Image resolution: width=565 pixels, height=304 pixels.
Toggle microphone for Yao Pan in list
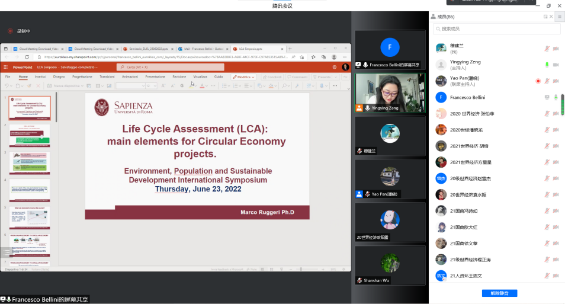(547, 81)
